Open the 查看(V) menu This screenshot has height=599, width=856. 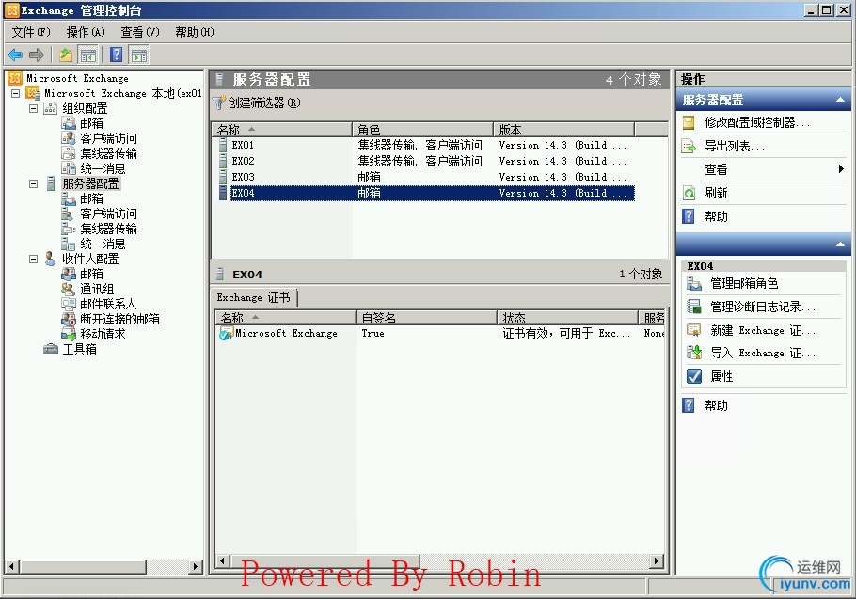pyautogui.click(x=140, y=32)
